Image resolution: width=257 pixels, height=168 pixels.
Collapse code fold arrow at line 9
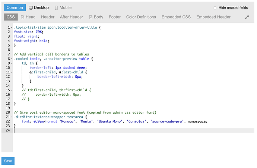[11, 63]
